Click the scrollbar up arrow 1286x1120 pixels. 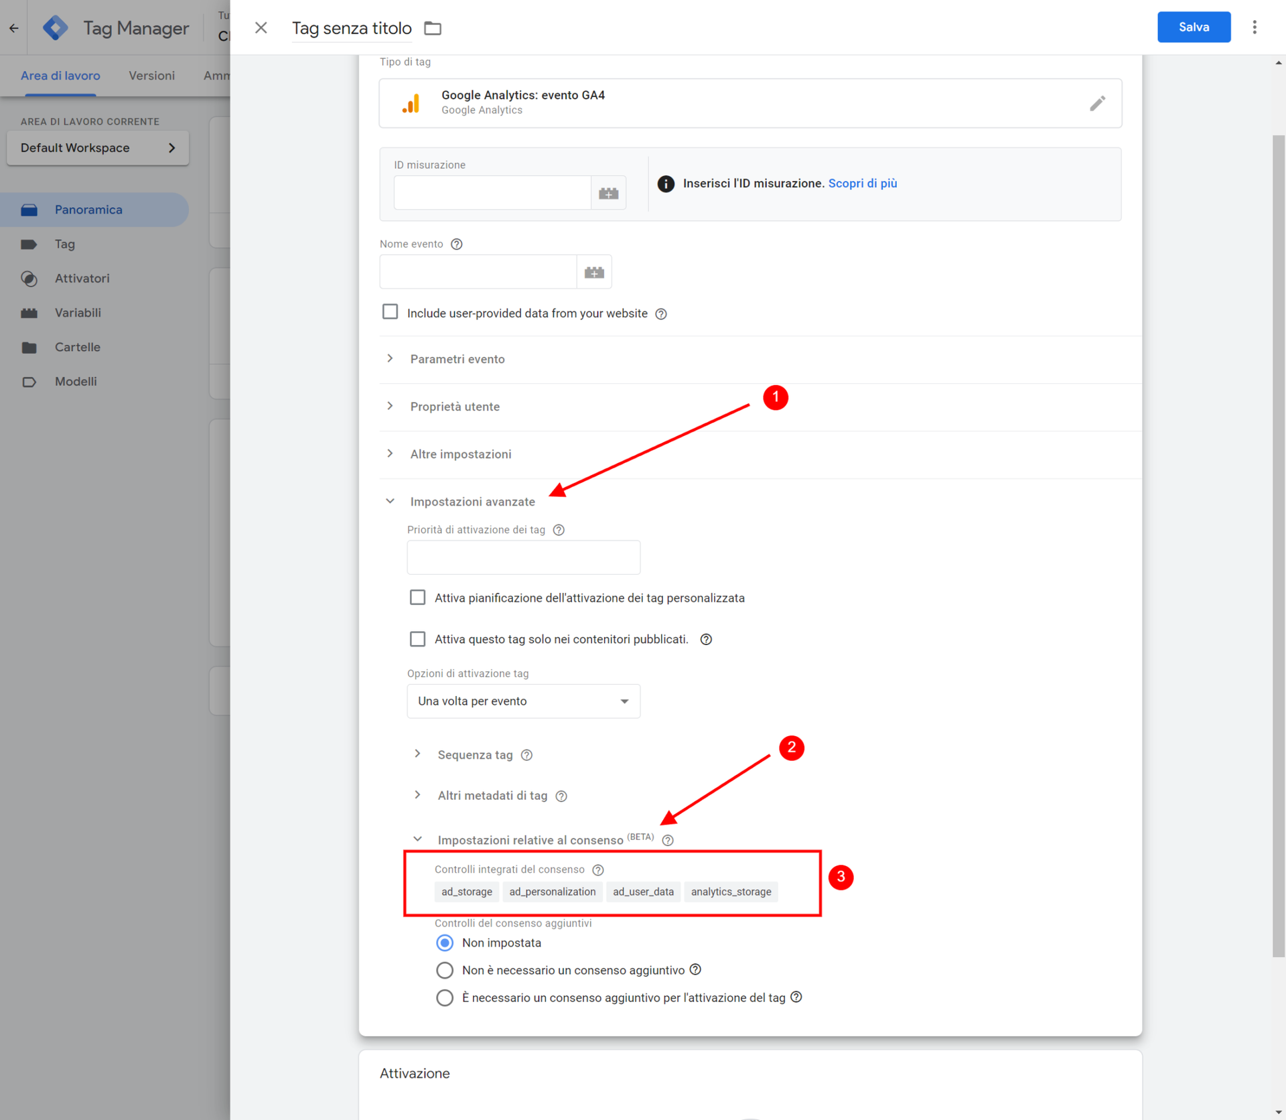[x=1279, y=62]
